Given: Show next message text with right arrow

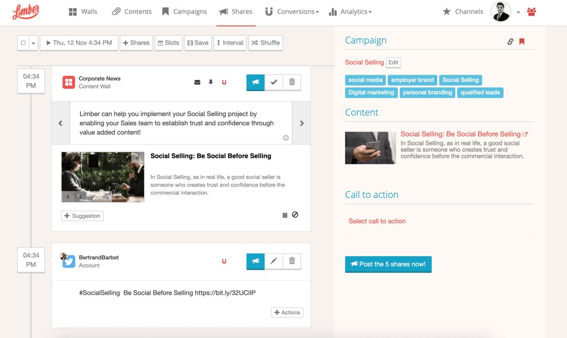Looking at the screenshot, I should [302, 123].
